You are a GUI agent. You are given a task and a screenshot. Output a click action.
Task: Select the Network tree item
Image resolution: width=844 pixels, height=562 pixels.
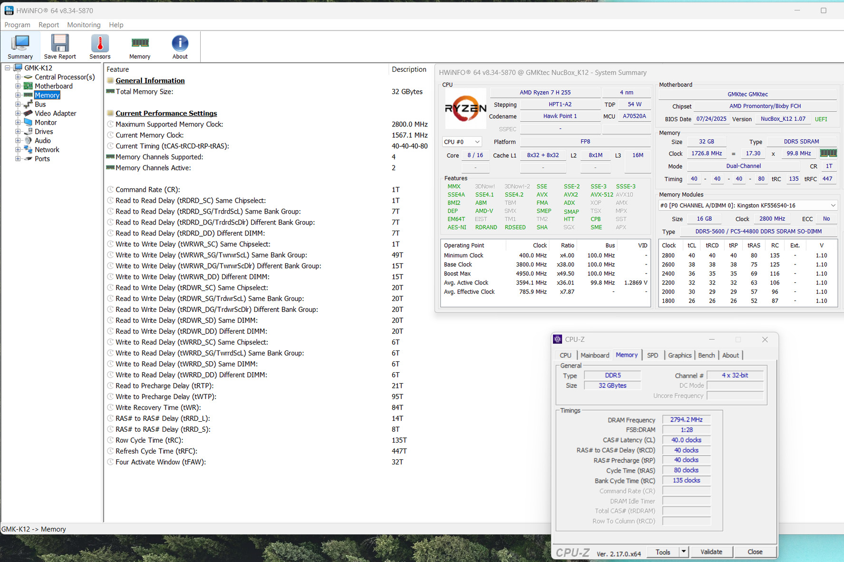(x=47, y=149)
